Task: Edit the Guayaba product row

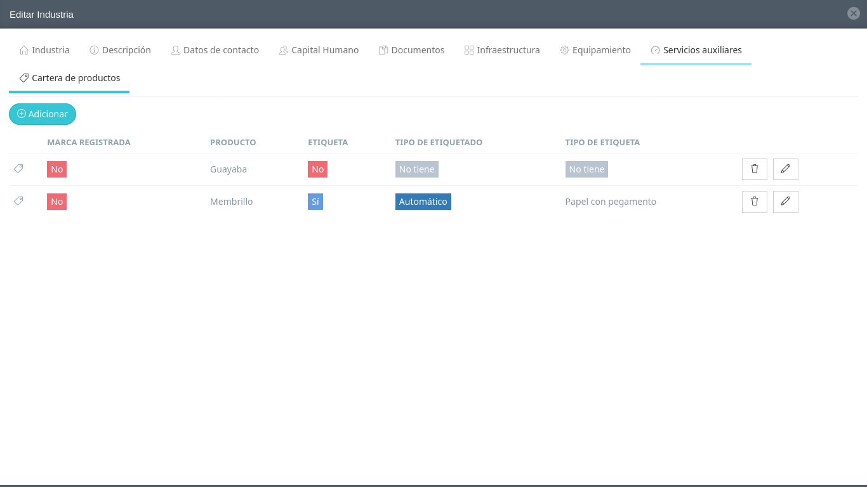Action: 785,169
